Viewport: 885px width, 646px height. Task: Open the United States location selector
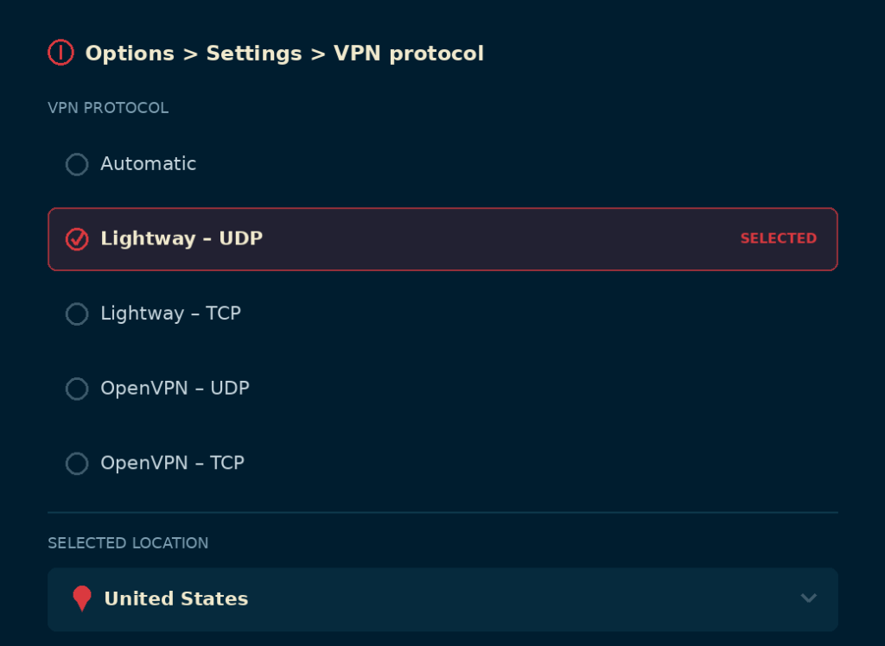click(x=443, y=599)
